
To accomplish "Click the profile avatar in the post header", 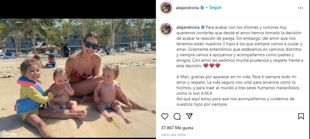I will (x=166, y=8).
